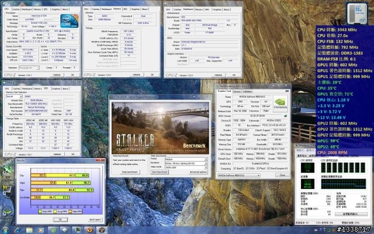Click the CPU usage meter in Task Manager
The width and height of the screenshot is (374, 234).
307,168
